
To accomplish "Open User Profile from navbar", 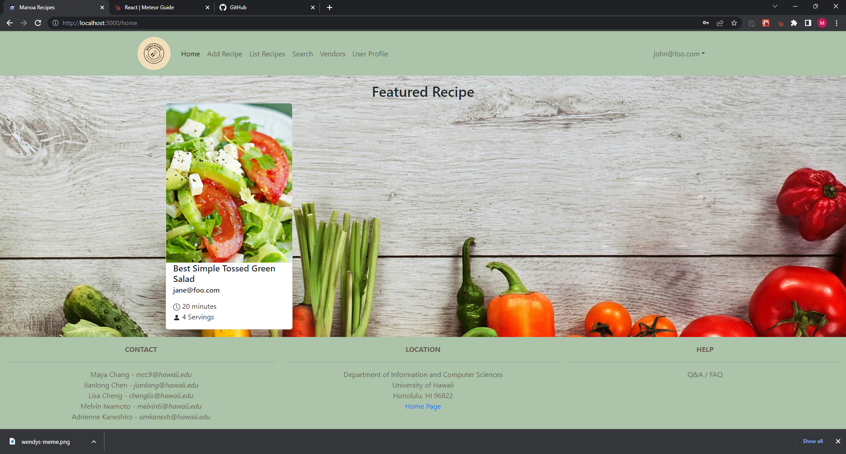I will coord(370,54).
